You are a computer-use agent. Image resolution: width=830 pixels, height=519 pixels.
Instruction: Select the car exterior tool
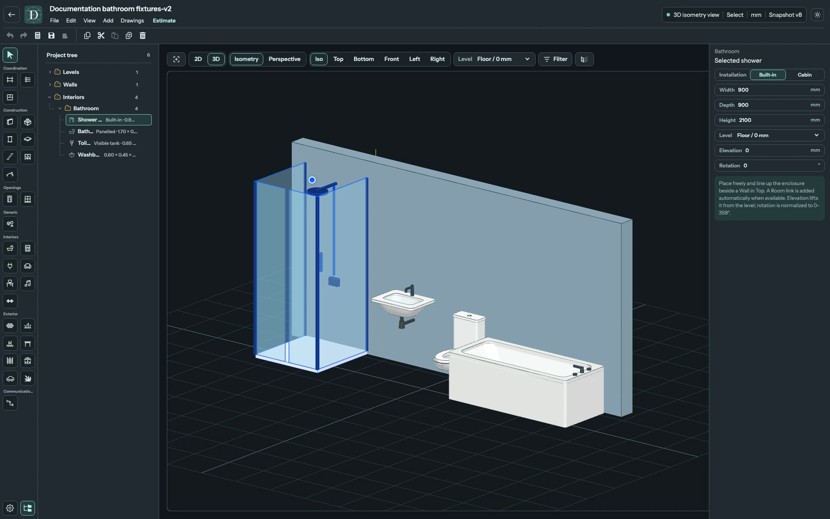pos(10,378)
